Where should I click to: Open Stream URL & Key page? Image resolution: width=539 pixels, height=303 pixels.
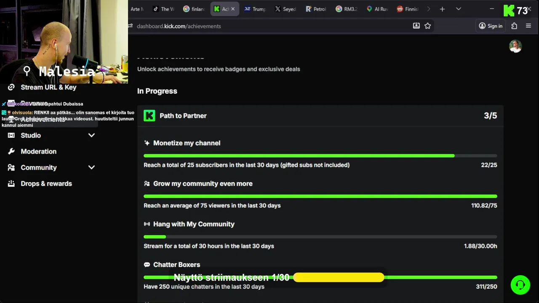click(48, 87)
